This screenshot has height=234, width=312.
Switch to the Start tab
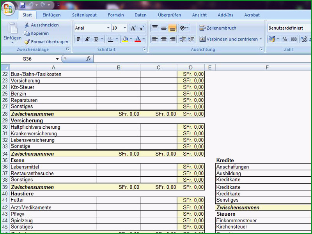pos(27,15)
